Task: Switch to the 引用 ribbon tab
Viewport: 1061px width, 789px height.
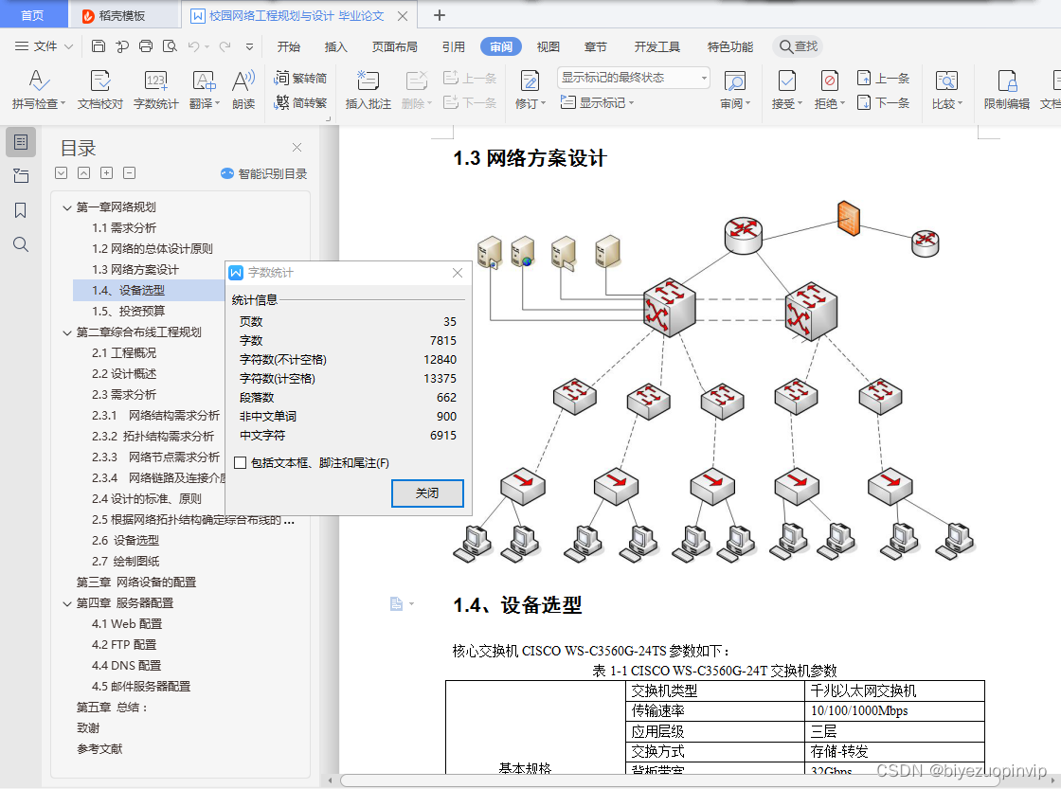Action: pos(454,46)
